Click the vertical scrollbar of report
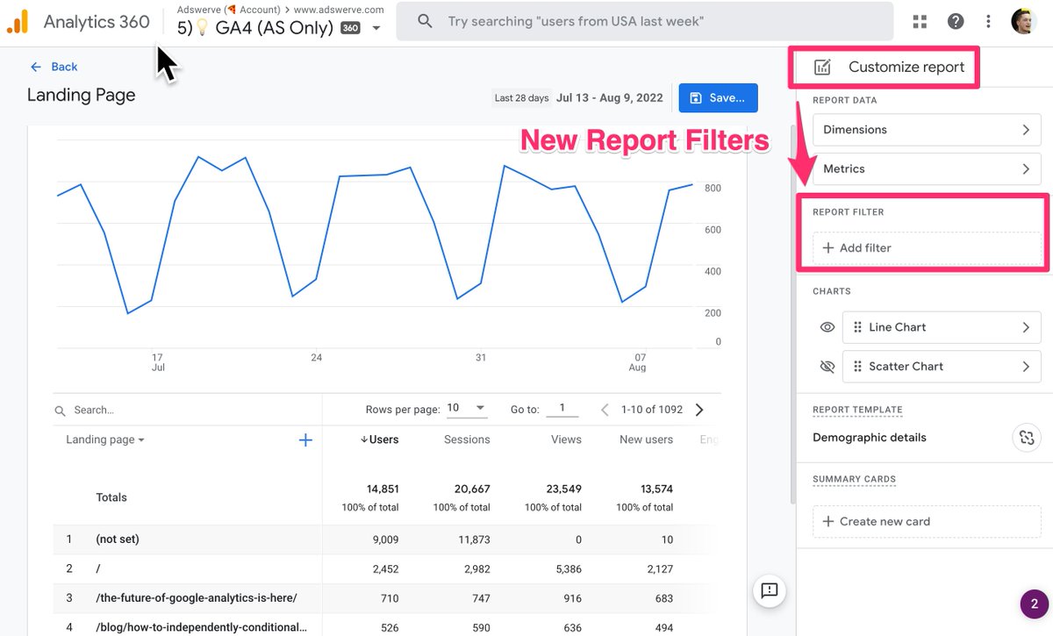The width and height of the screenshot is (1053, 636). pos(792,316)
